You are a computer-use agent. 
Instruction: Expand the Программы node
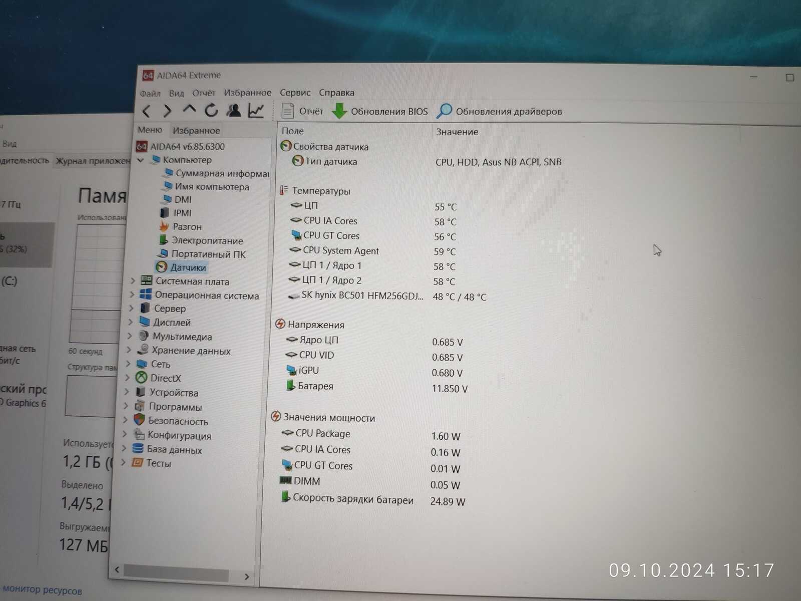coord(126,406)
